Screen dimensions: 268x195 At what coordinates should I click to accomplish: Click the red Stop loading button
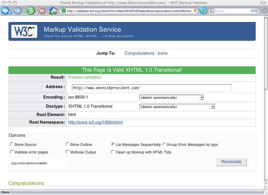(42, 11)
